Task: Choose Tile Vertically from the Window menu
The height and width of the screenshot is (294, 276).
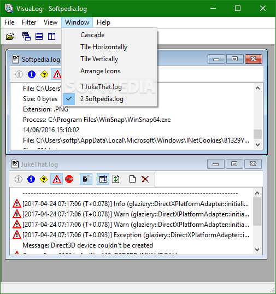Action: (109, 59)
